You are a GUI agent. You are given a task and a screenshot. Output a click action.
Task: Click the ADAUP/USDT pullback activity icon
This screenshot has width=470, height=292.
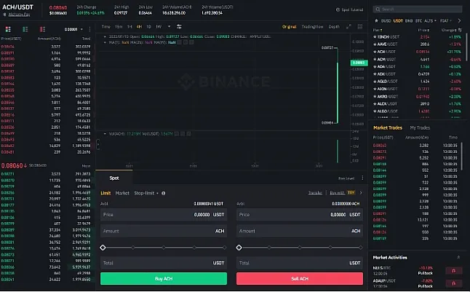pos(453,283)
